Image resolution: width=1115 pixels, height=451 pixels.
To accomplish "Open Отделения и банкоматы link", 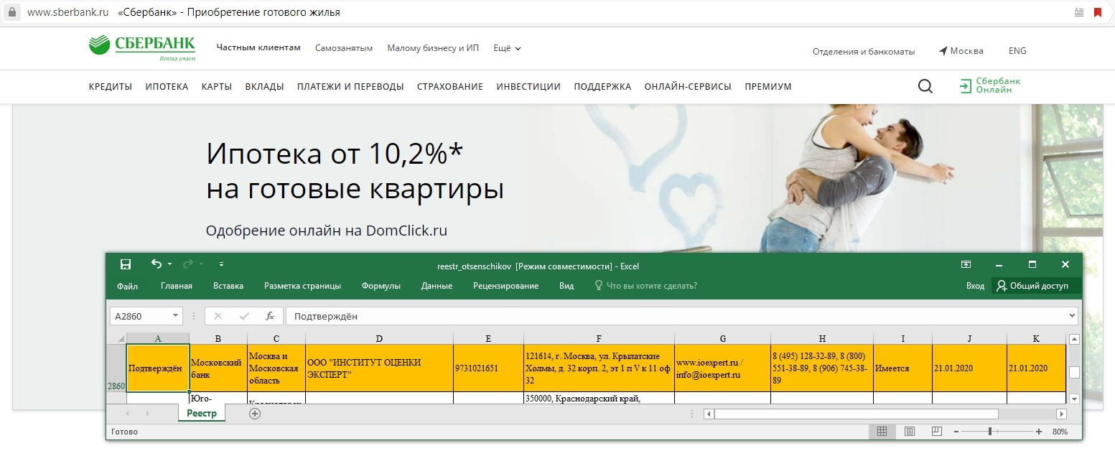I will 864,51.
